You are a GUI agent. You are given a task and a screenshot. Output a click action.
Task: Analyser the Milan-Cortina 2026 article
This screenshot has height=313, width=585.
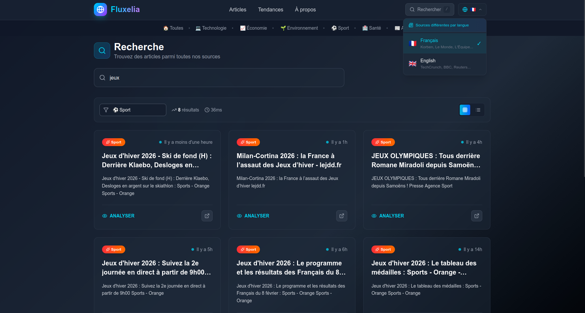pyautogui.click(x=253, y=216)
